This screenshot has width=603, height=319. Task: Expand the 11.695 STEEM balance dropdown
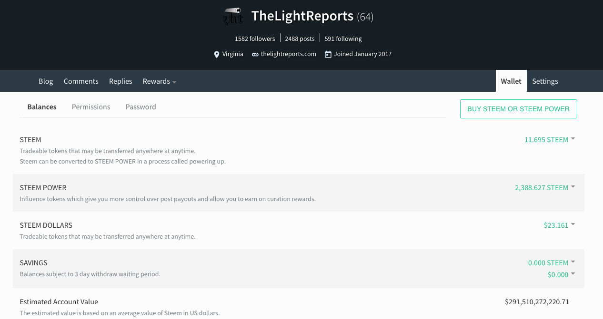pos(550,140)
